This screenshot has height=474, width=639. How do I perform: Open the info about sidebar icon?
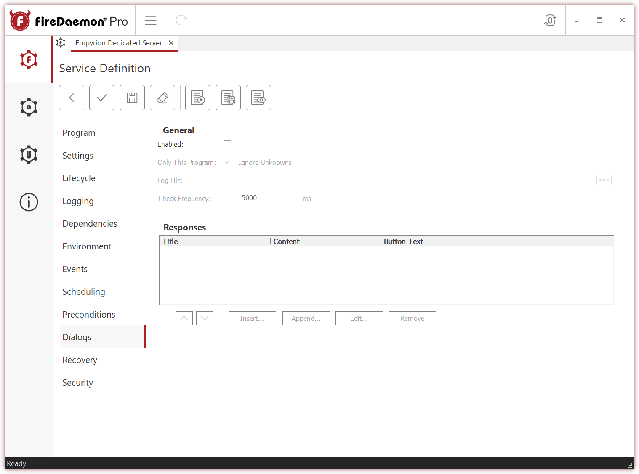(29, 202)
